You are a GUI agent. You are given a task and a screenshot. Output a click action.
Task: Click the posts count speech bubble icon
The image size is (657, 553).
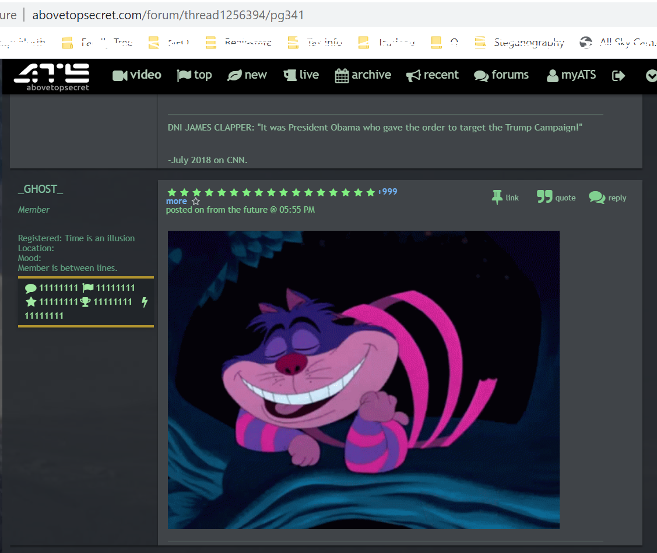coord(30,288)
